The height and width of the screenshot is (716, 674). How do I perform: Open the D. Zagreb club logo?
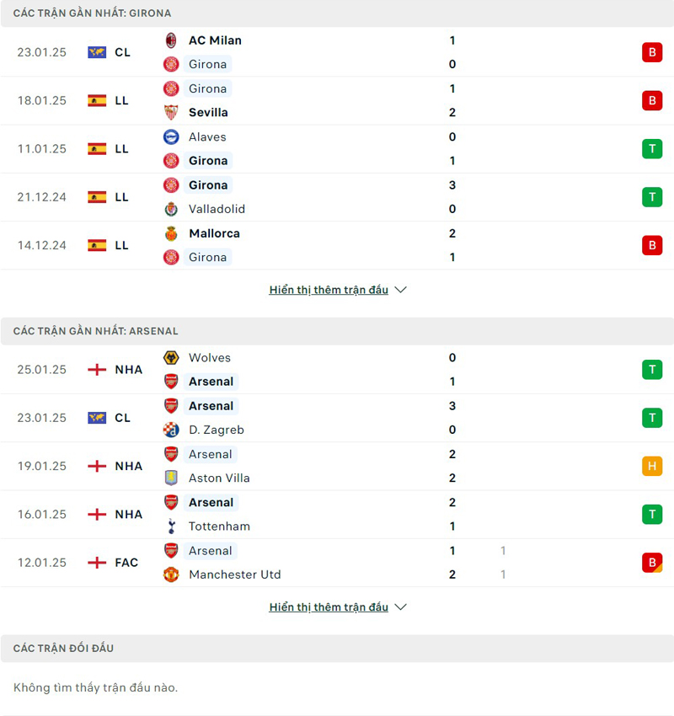(173, 430)
